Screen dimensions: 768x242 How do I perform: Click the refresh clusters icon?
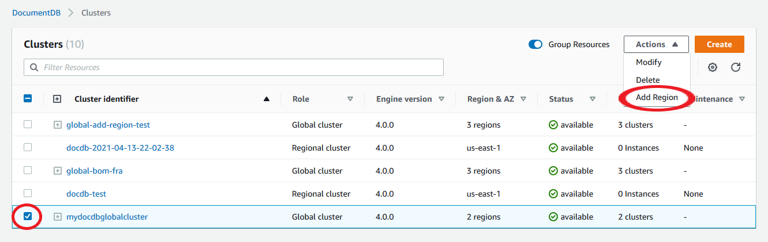pyautogui.click(x=736, y=67)
